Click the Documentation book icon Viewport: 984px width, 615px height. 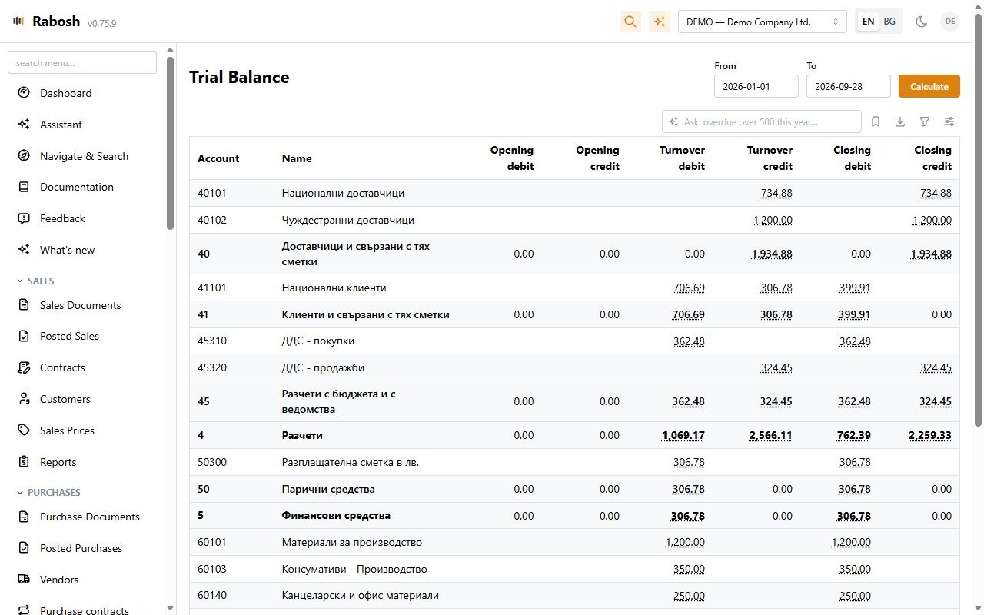click(x=24, y=187)
